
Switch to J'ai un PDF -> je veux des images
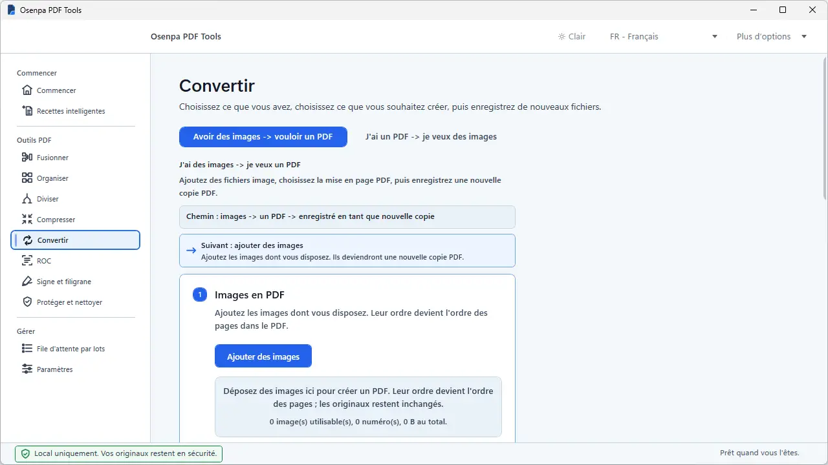pyautogui.click(x=431, y=137)
